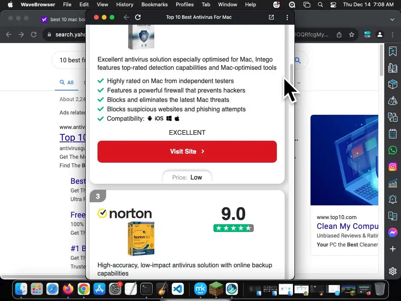This screenshot has height=301, width=401.
Task: Open the stock chart sidebar icon
Action: pyautogui.click(x=392, y=183)
